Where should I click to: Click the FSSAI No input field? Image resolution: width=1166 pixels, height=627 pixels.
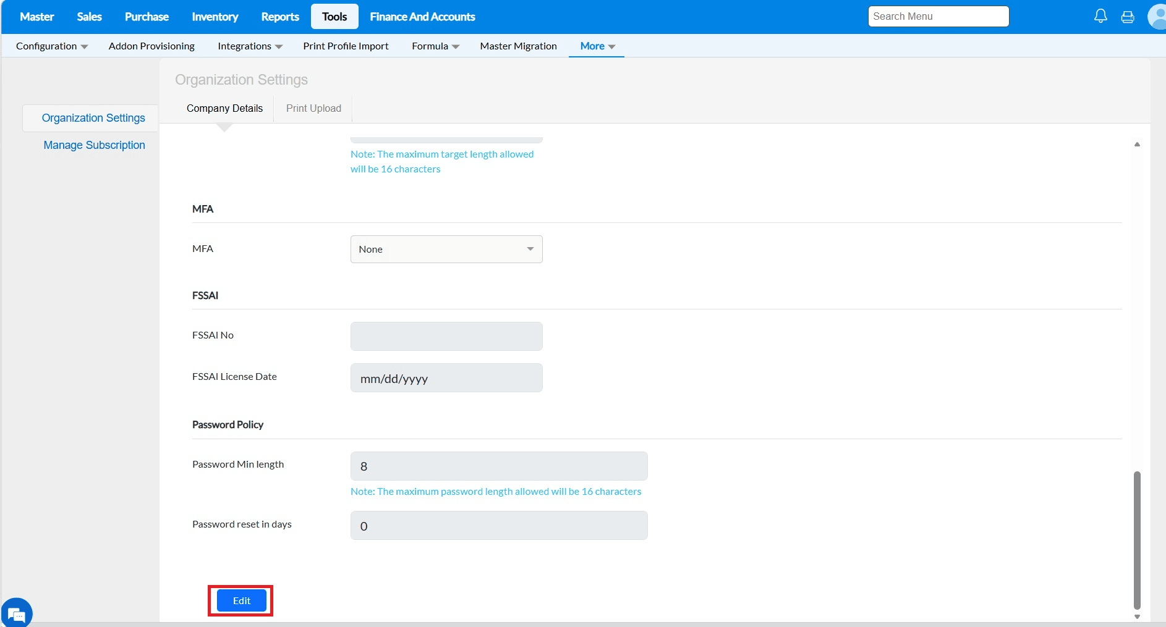coord(446,336)
